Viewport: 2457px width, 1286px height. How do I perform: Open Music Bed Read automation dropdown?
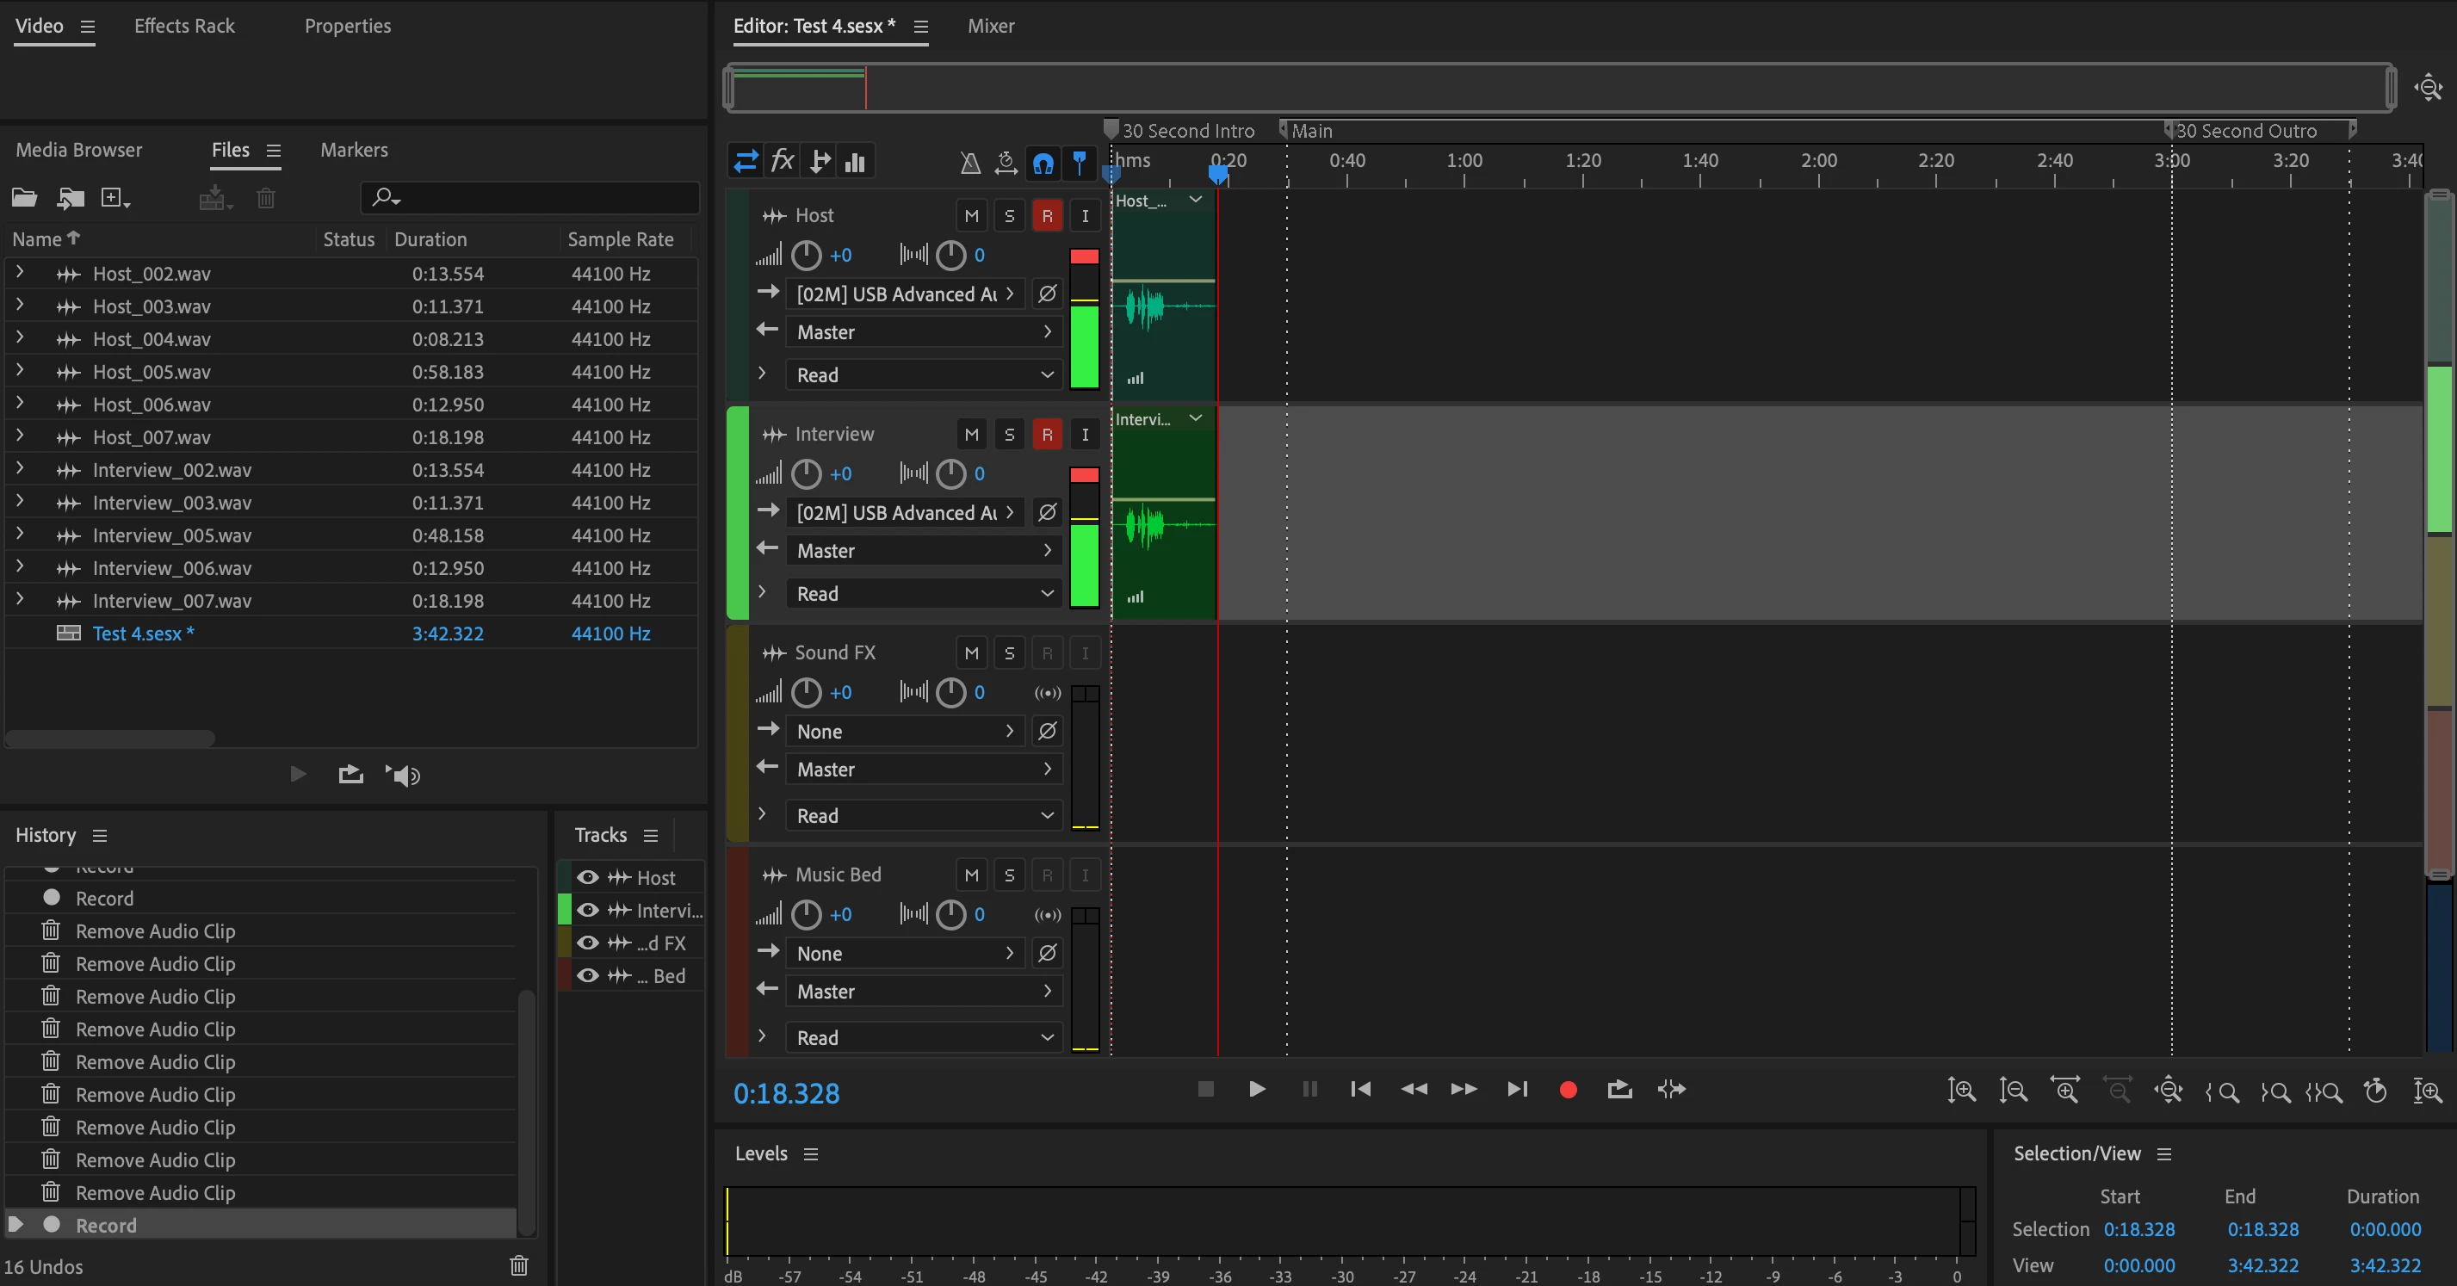point(923,1038)
